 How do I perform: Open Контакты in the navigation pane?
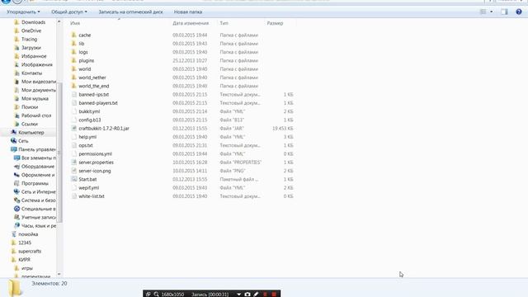click(x=31, y=73)
